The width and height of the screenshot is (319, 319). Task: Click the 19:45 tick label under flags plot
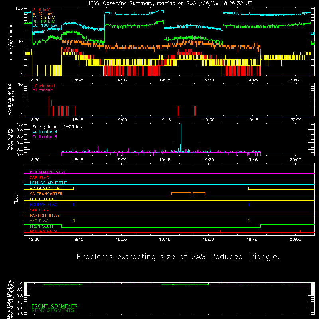(x=252, y=240)
